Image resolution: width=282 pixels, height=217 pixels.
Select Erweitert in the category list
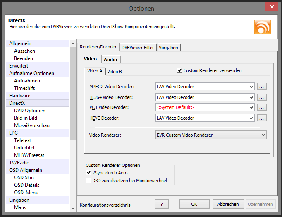click(x=38, y=66)
